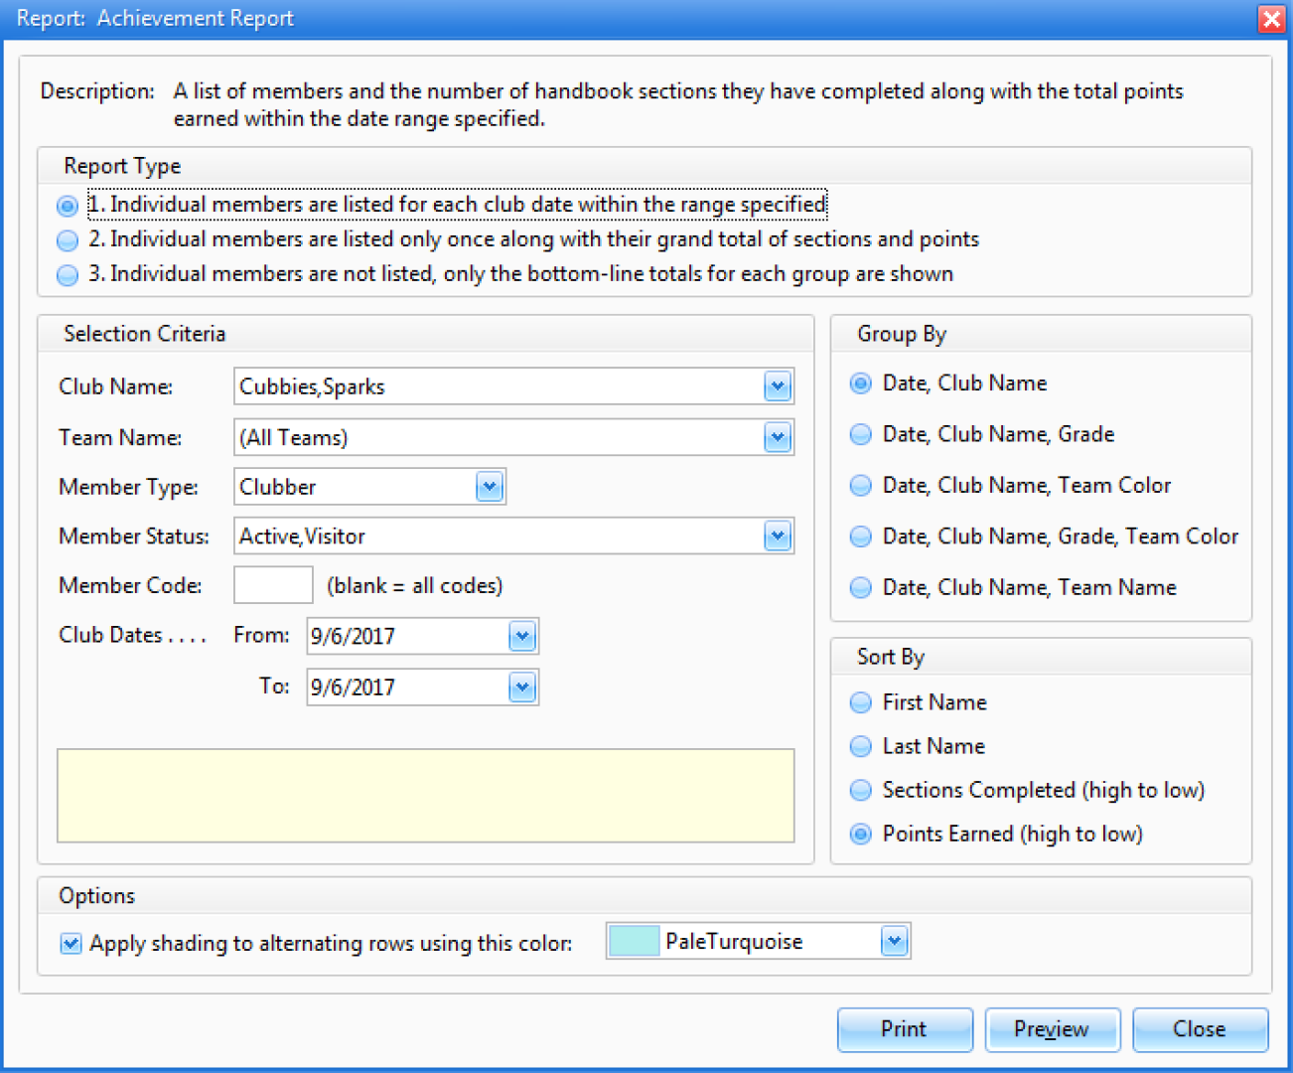Click the Member Code input field

click(x=273, y=585)
